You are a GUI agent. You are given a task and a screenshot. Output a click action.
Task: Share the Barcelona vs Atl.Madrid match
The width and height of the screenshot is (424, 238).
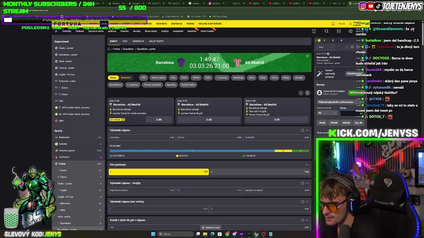coord(307,56)
